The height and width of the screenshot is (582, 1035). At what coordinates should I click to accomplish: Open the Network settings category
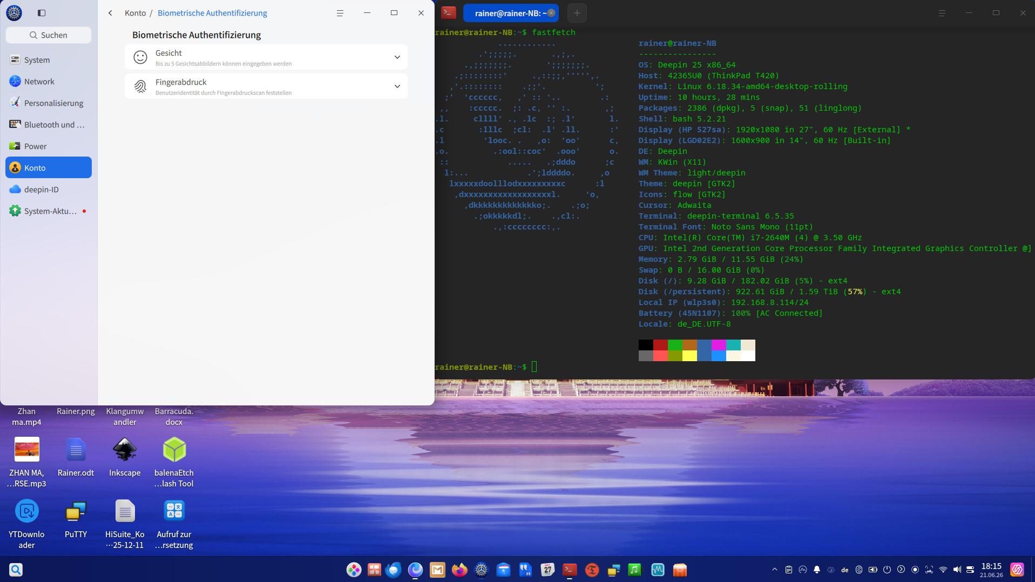tap(49, 82)
